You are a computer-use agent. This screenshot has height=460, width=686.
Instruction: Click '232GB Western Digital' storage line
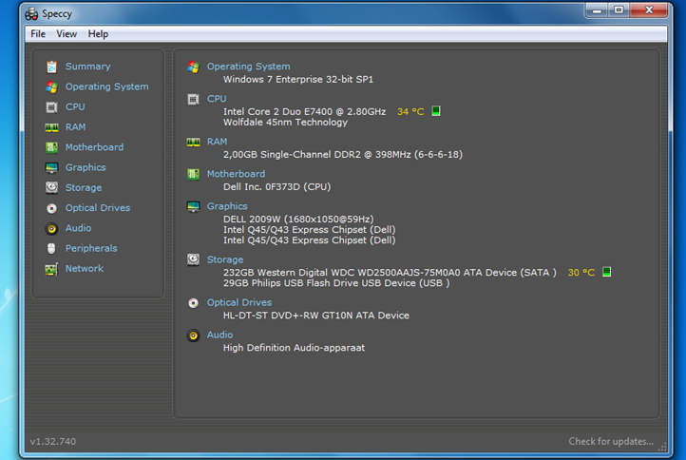coord(390,272)
